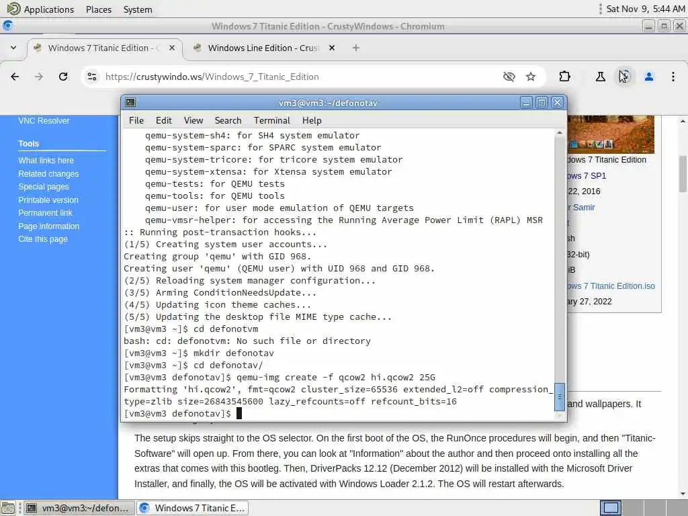Click the webpage vertical scrollbar thumb

click(683, 174)
